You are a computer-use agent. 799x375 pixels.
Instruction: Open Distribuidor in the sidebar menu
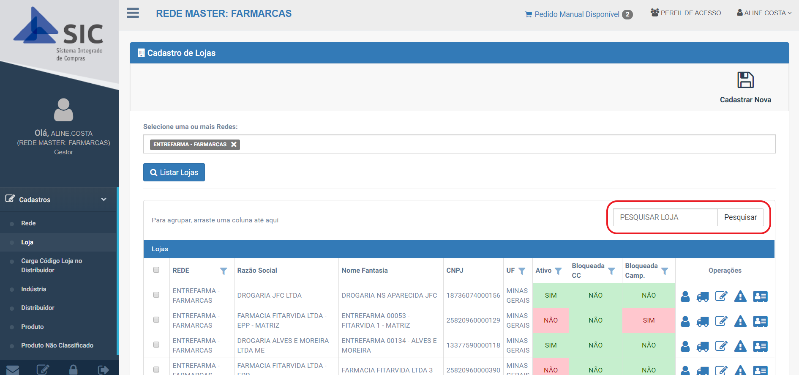click(38, 308)
